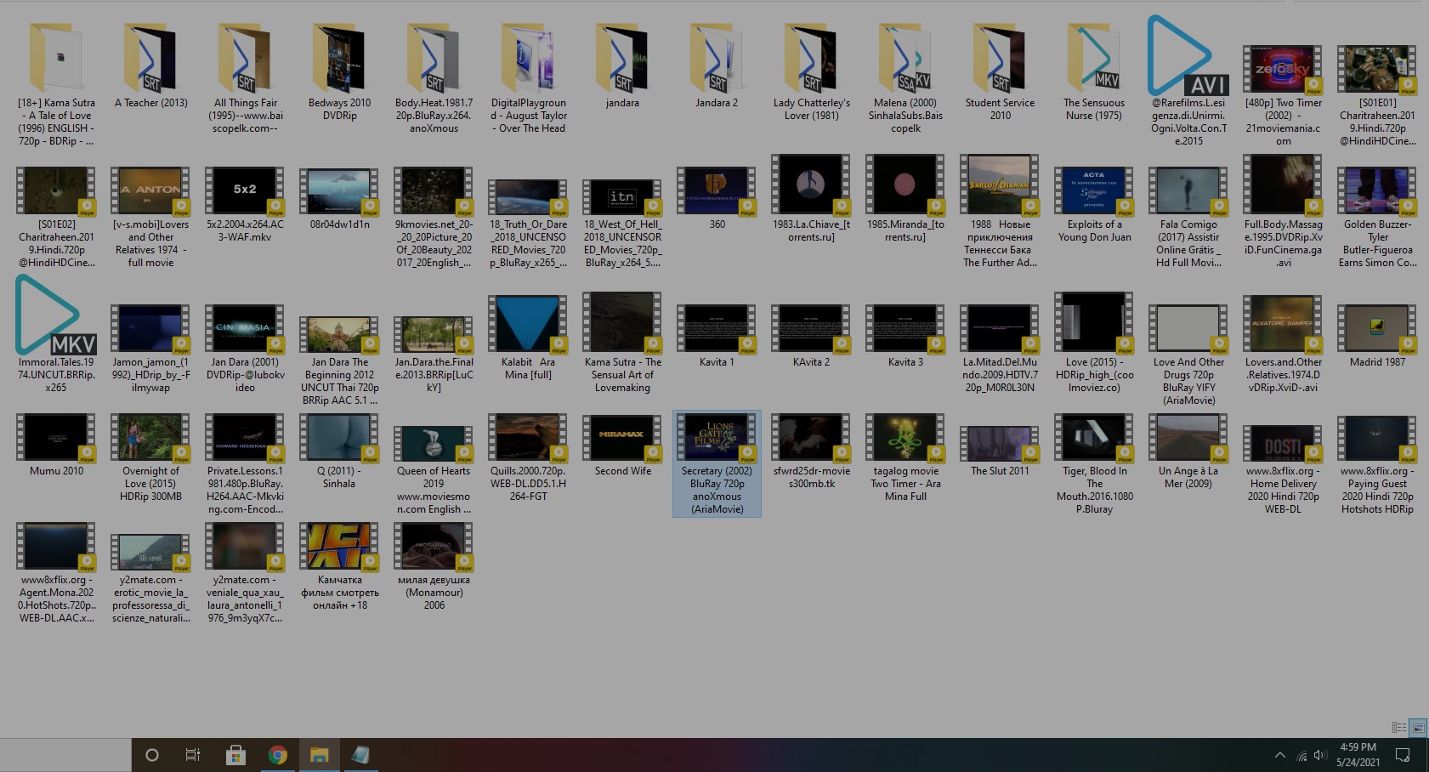Select the 'Jandara 2' folder icon
1429x772 pixels.
pos(717,58)
